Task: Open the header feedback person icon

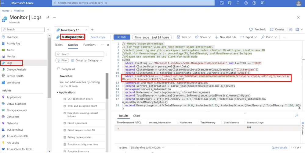Action: coord(262,3)
